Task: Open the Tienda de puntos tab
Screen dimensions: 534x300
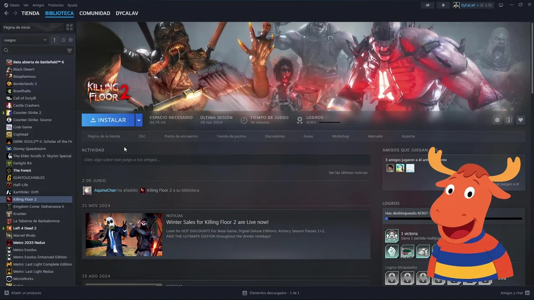Action: (x=231, y=136)
